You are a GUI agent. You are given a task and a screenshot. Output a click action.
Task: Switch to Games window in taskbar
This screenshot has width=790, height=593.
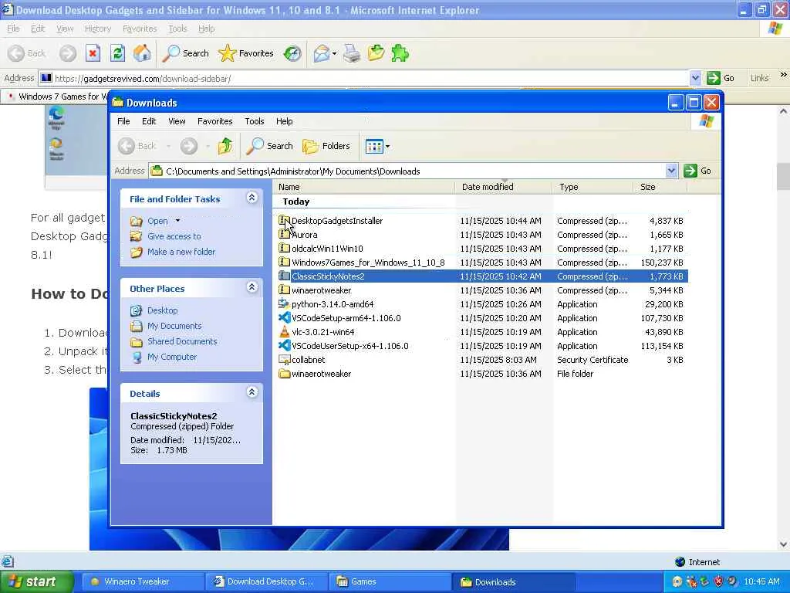(x=391, y=582)
